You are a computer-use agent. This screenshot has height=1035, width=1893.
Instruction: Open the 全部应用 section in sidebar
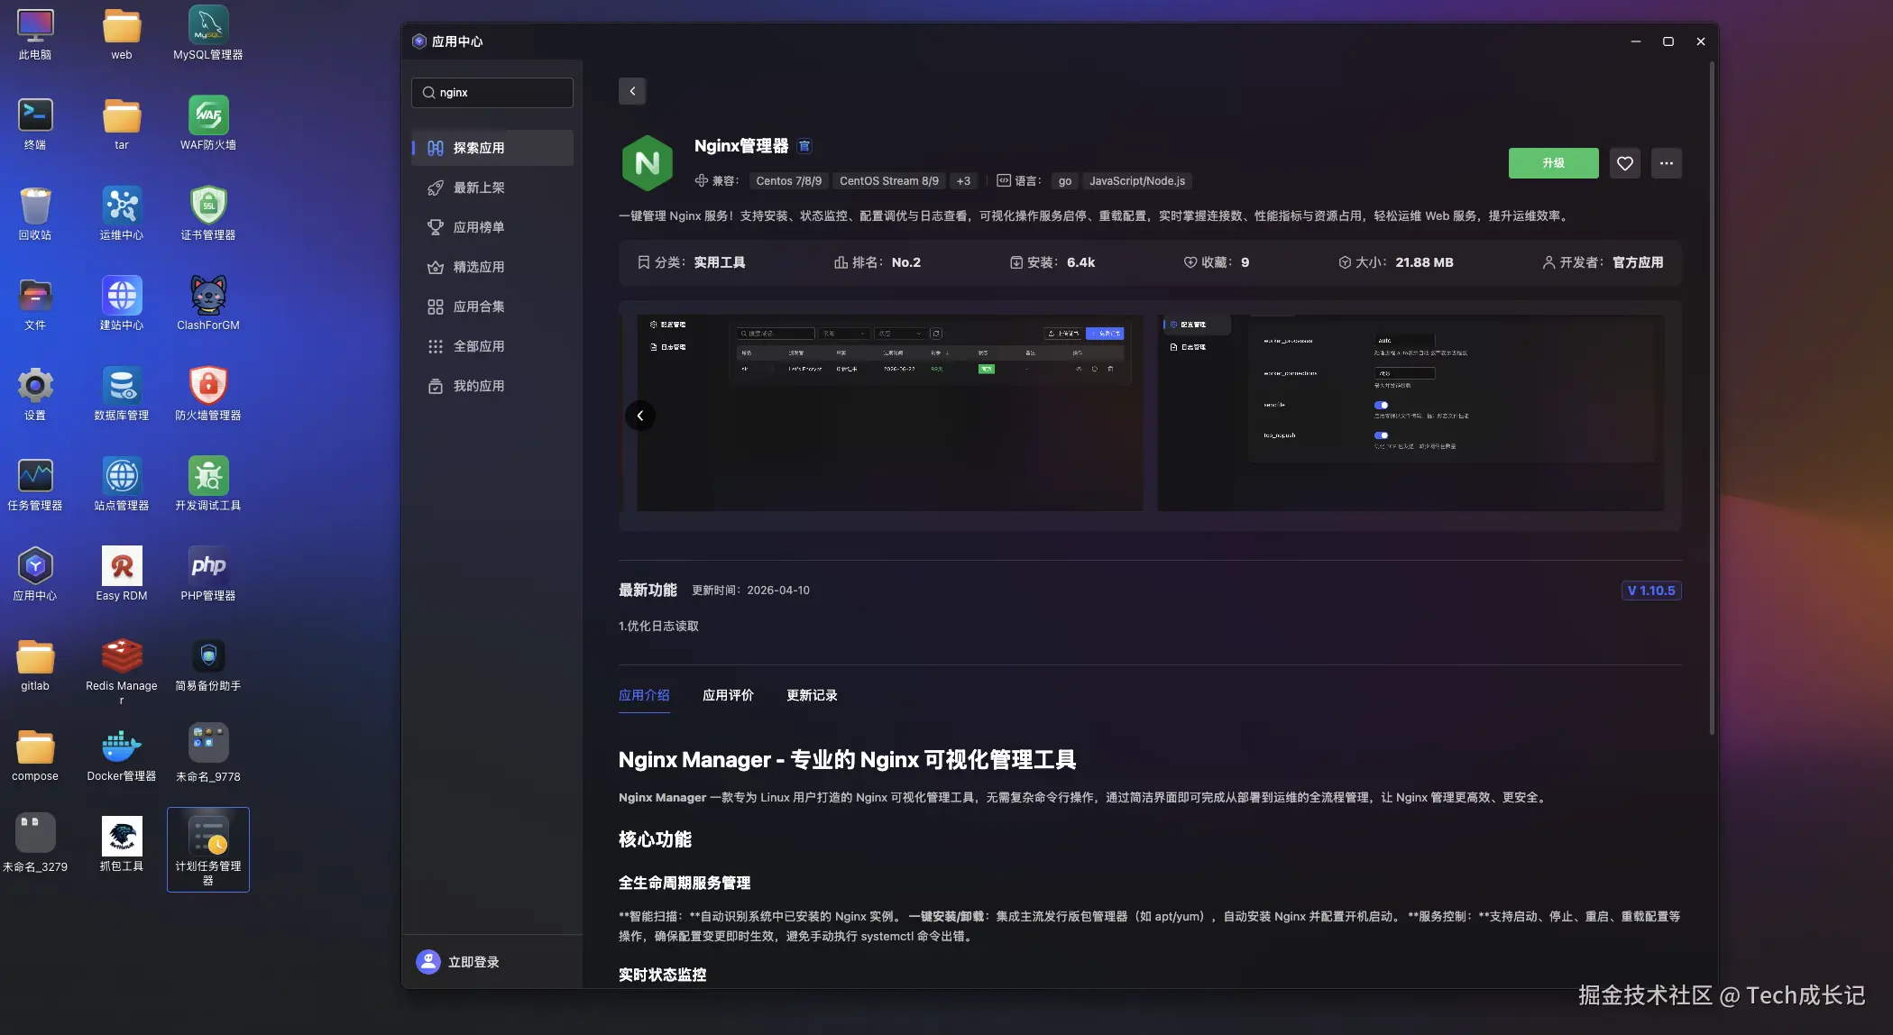click(x=480, y=345)
